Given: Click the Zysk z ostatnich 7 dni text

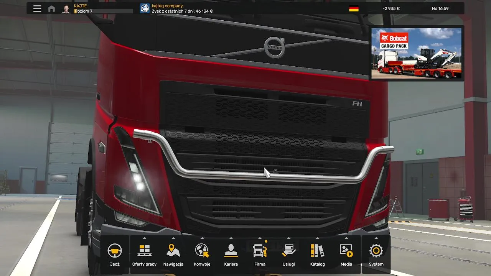Looking at the screenshot, I should click(x=182, y=11).
